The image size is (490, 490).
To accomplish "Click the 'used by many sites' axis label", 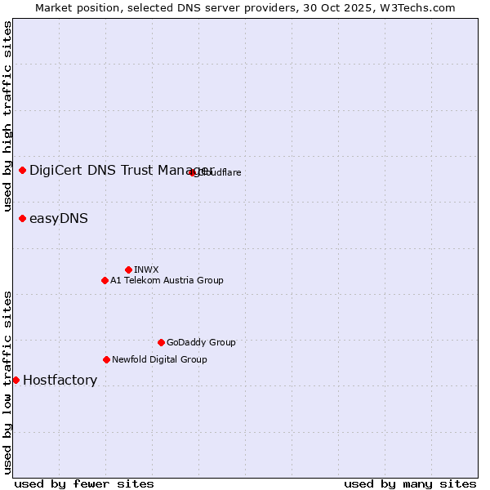I will click(x=409, y=483).
